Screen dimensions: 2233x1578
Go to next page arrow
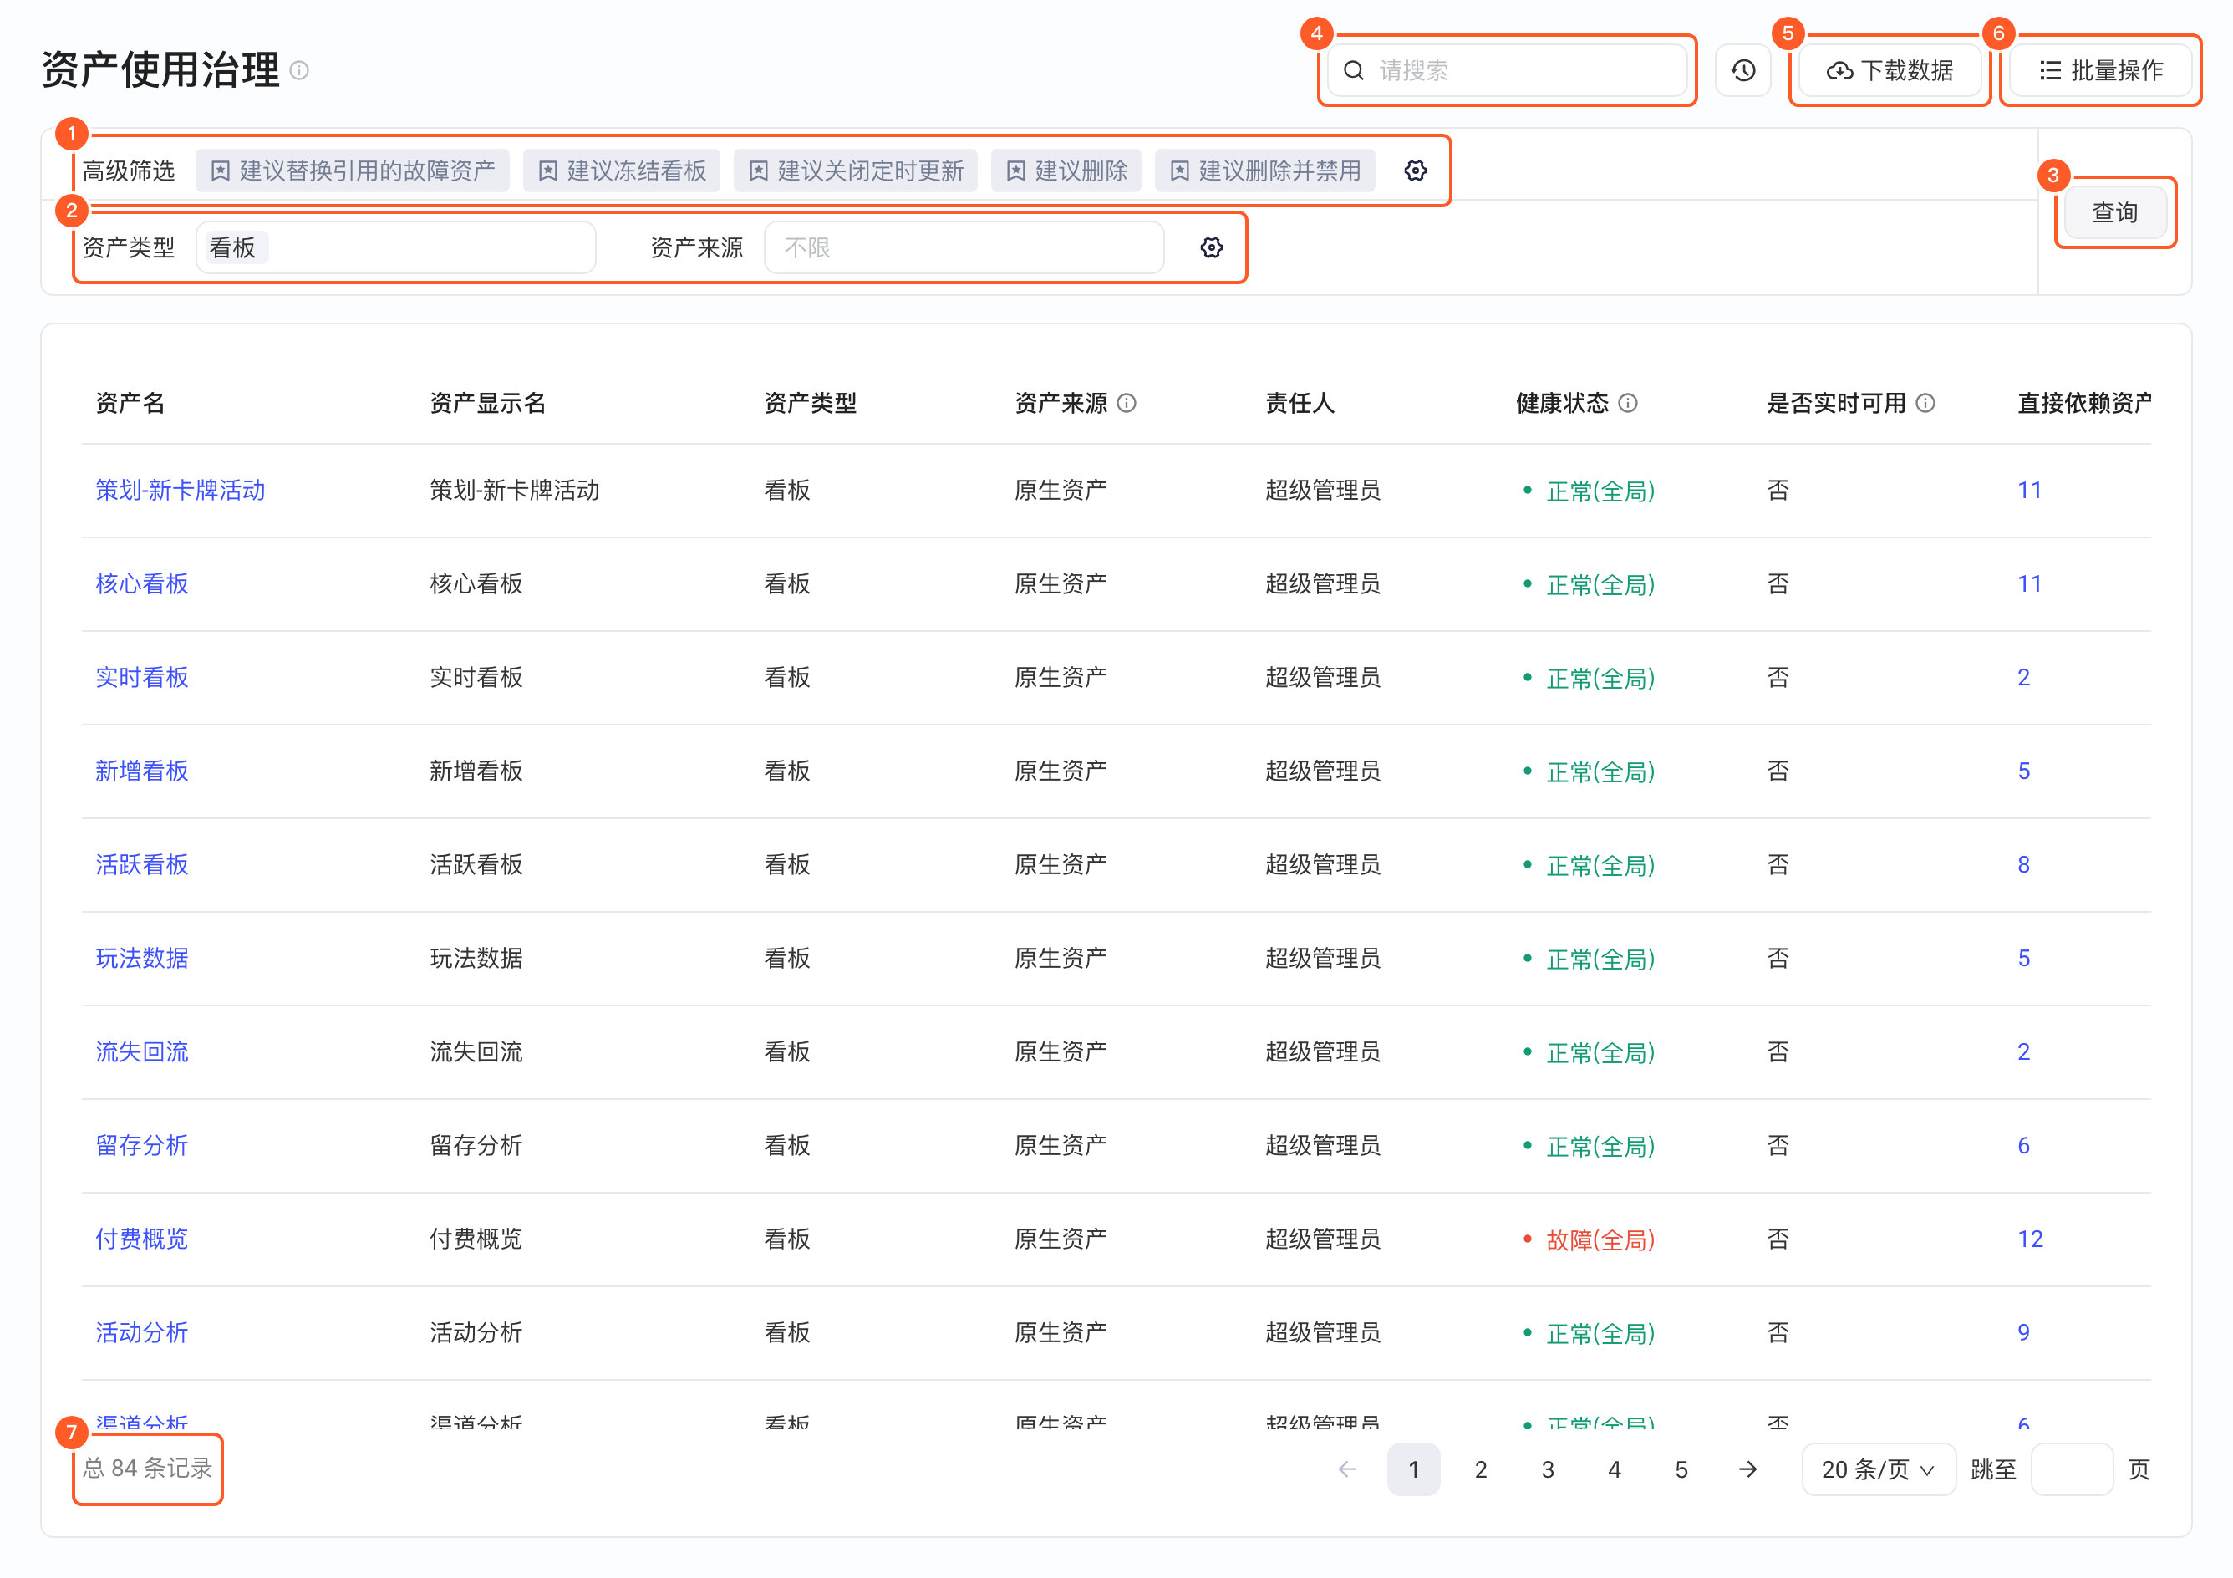pyautogui.click(x=1747, y=1469)
